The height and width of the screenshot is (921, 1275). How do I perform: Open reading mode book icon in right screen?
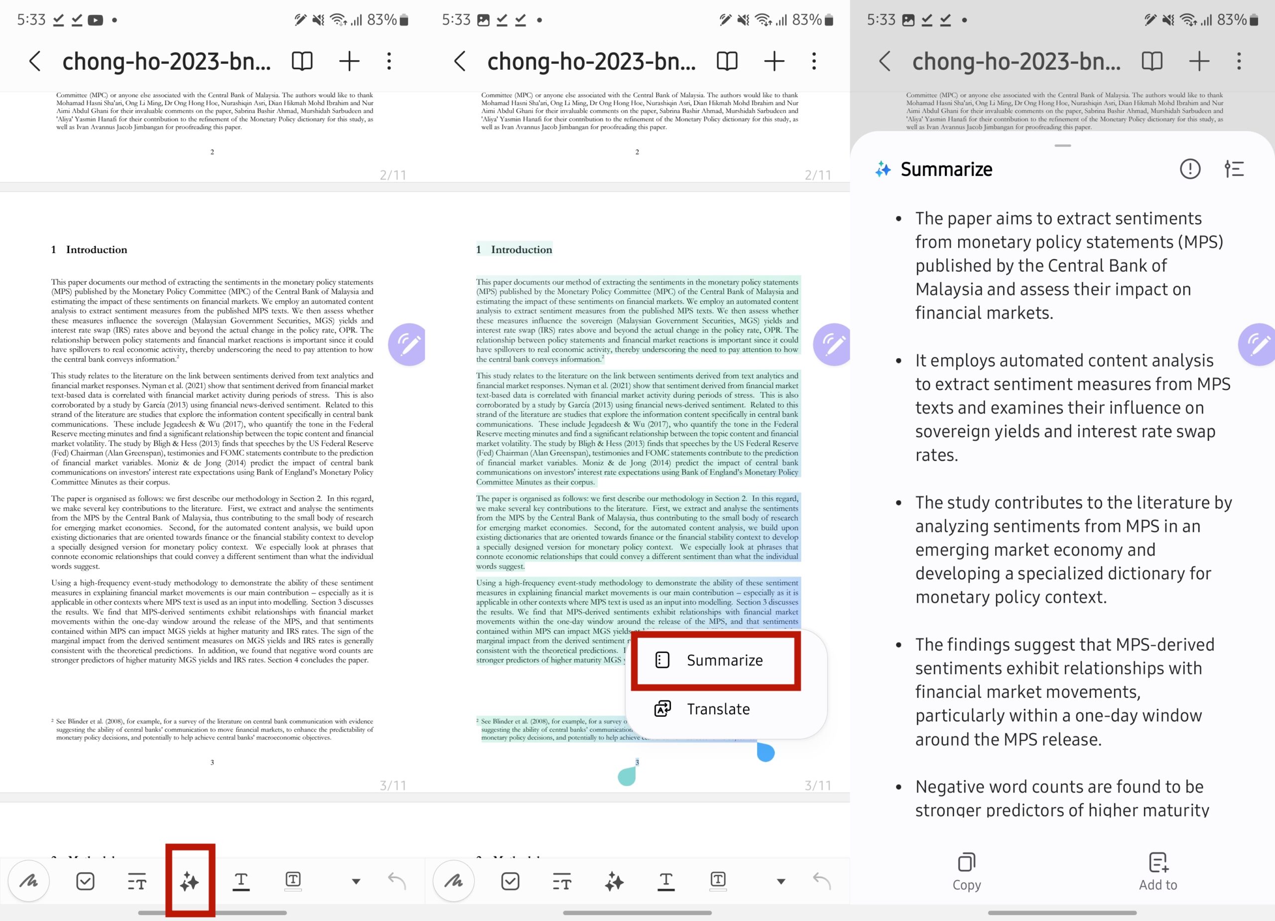[1152, 61]
